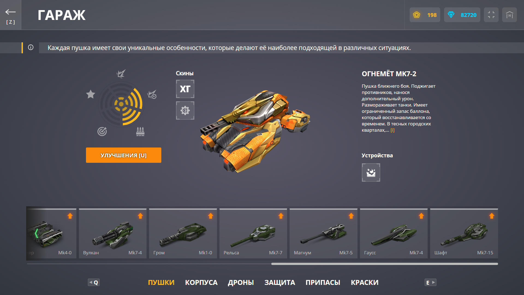Click upgrade arrow on Вулкан card
The width and height of the screenshot is (524, 295).
pyautogui.click(x=140, y=216)
